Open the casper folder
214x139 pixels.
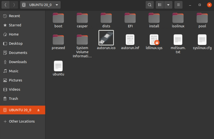[82, 18]
